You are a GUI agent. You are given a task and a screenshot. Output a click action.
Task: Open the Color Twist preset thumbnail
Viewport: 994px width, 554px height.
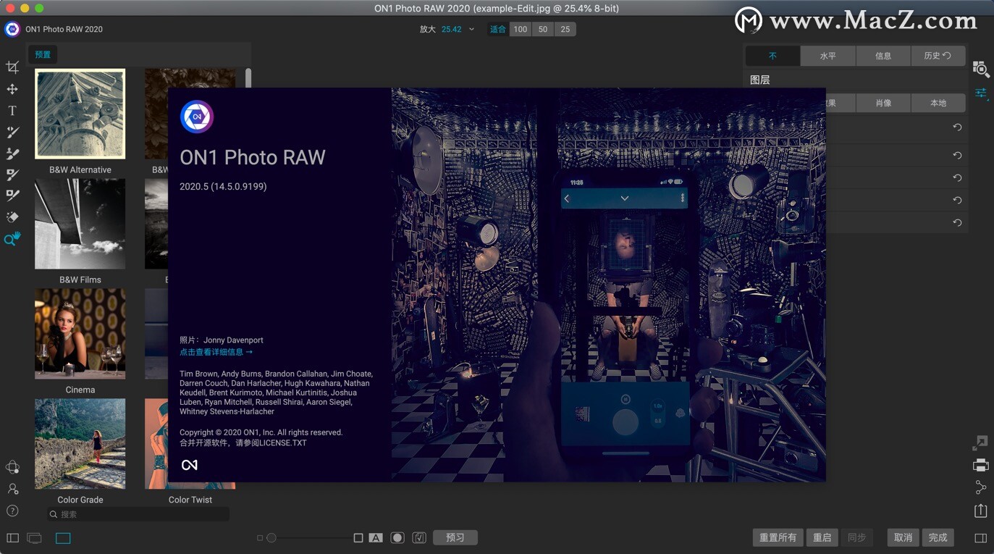pos(190,444)
